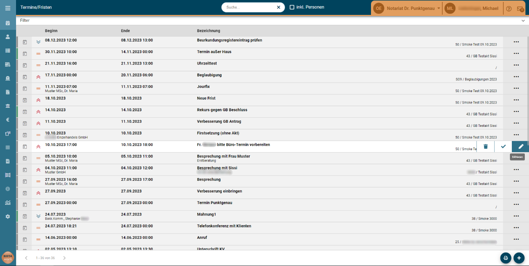Viewport: 529px width, 266px height.
Task: Click the print button
Action: click(x=506, y=258)
